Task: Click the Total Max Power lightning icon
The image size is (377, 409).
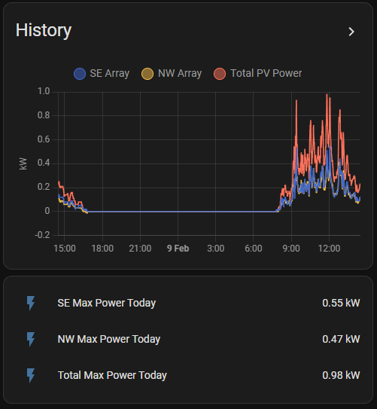Action: pos(31,375)
